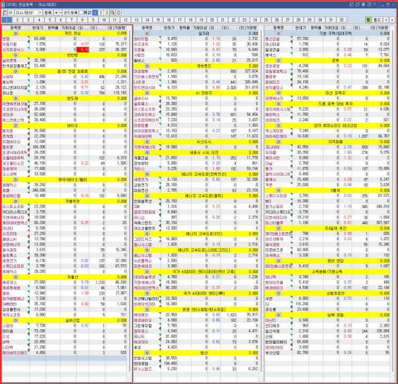This screenshot has height=384, width=398.
Task: Open gear settings for 국부펀드 group
Action: pyautogui.click(x=147, y=66)
